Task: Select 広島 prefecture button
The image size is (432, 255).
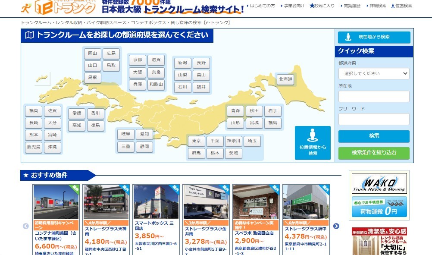Action: (x=111, y=54)
